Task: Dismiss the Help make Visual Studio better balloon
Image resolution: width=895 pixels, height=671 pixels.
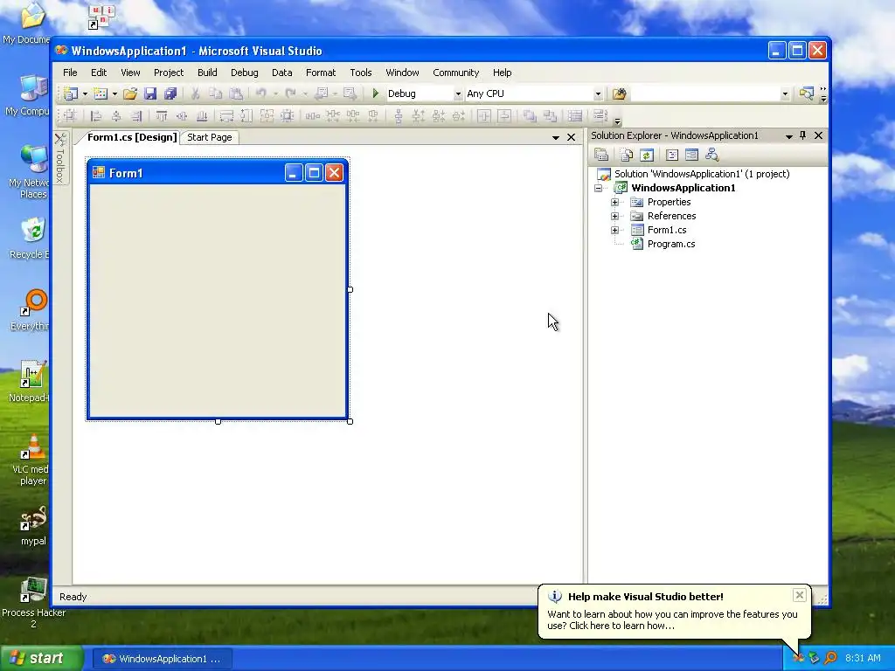Action: [799, 595]
